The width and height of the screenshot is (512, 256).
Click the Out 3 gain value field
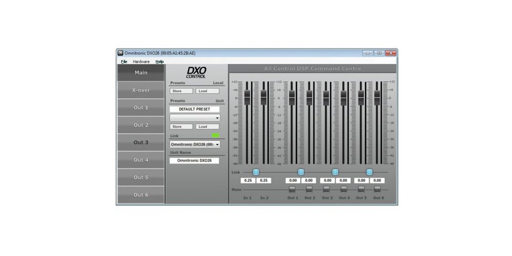[x=328, y=181]
